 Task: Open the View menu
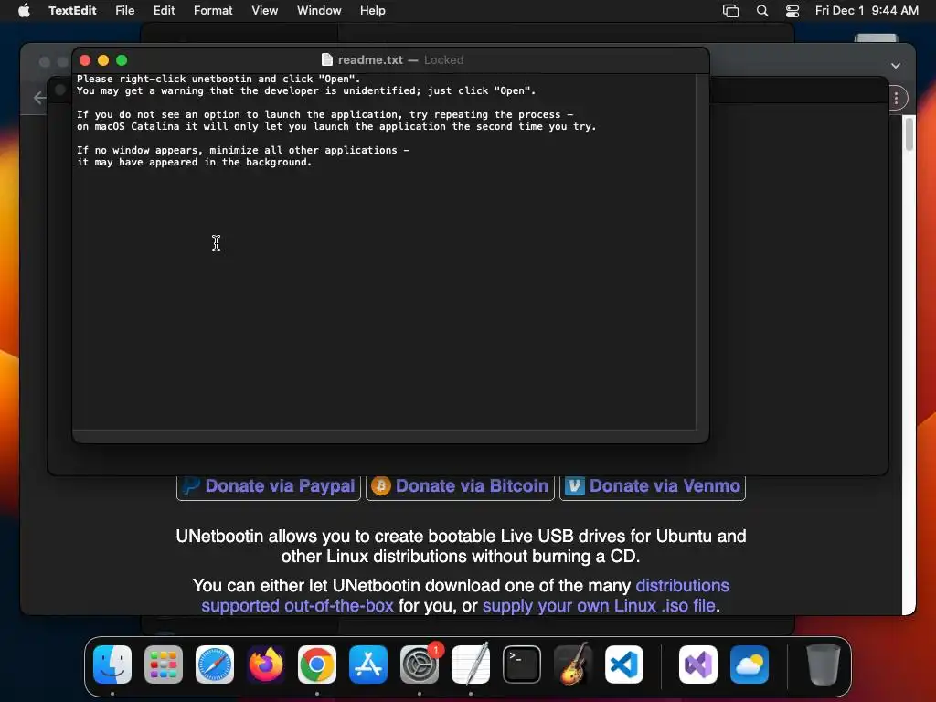pyautogui.click(x=264, y=11)
